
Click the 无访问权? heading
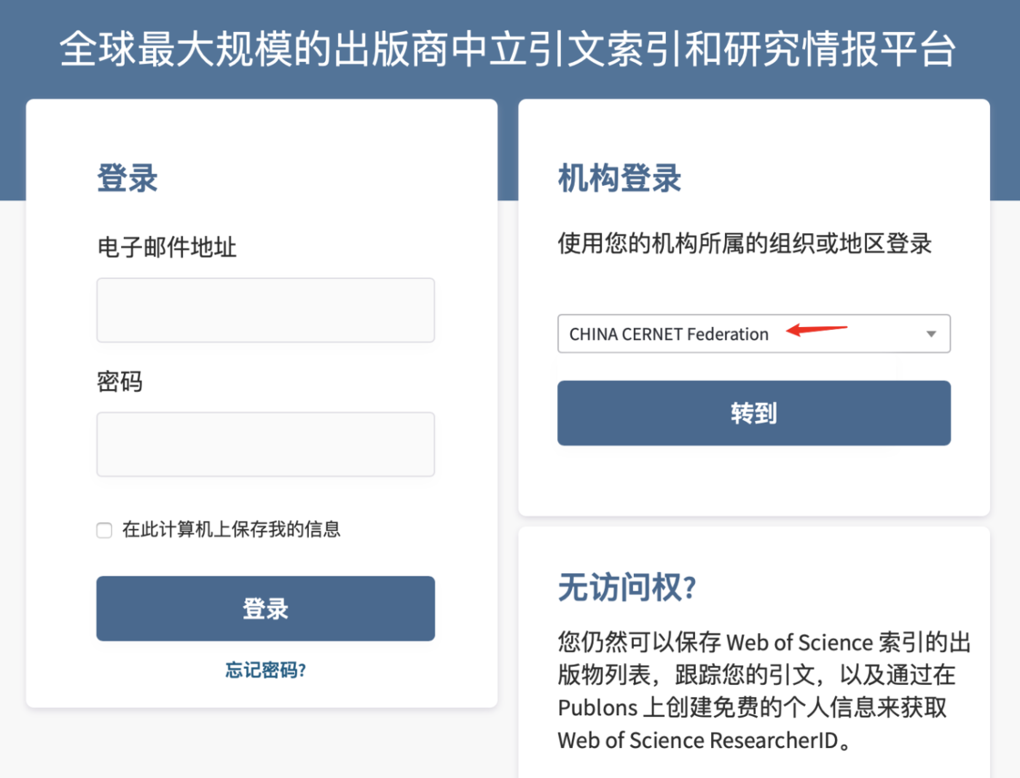click(x=627, y=588)
